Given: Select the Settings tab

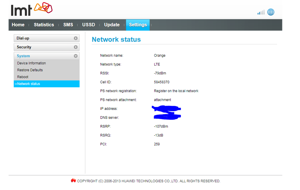Looking at the screenshot, I should pyautogui.click(x=138, y=25).
